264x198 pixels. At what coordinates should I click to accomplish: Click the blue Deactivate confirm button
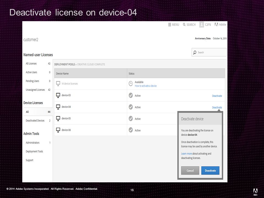pyautogui.click(x=210, y=170)
